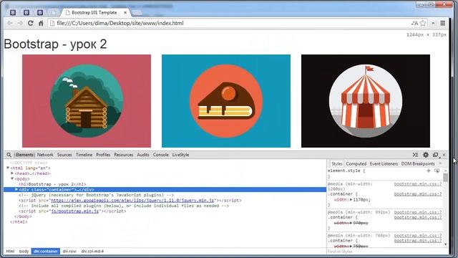Collapse the body node arrow
The height and width of the screenshot is (258, 458).
12,178
